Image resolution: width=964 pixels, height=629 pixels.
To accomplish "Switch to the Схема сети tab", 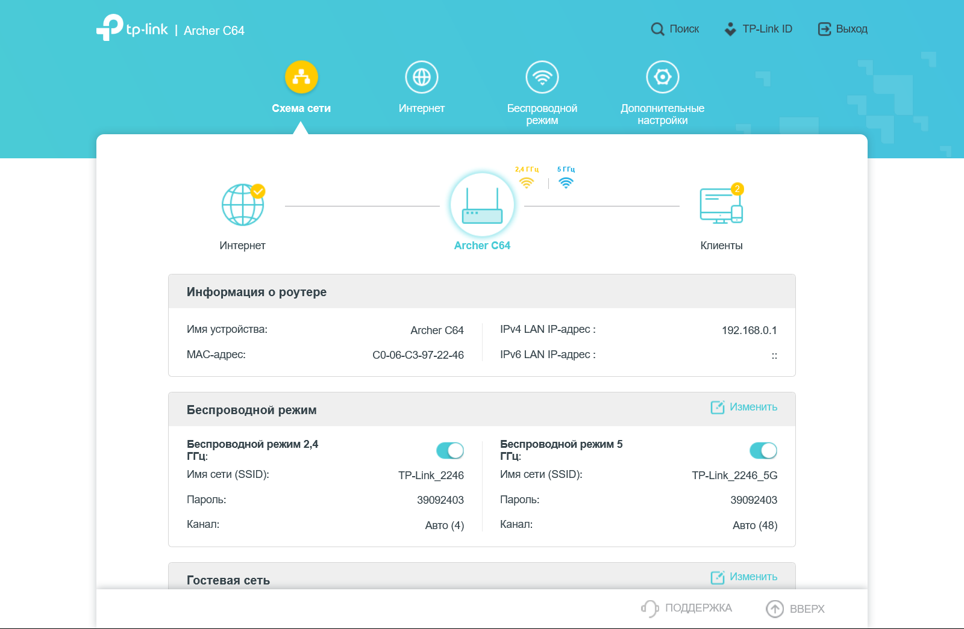I will (301, 108).
